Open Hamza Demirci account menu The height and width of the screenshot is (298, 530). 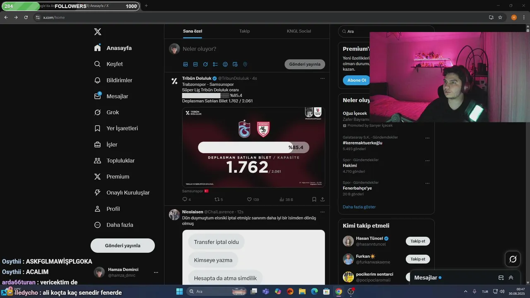(x=127, y=272)
